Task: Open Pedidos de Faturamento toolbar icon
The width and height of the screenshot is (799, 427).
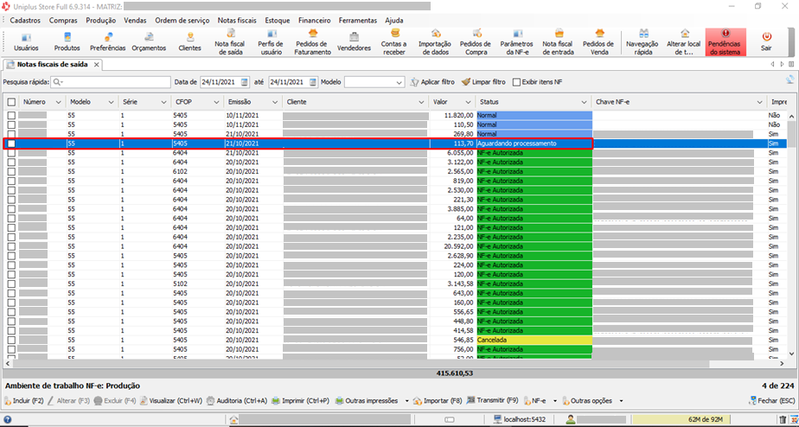Action: (313, 42)
